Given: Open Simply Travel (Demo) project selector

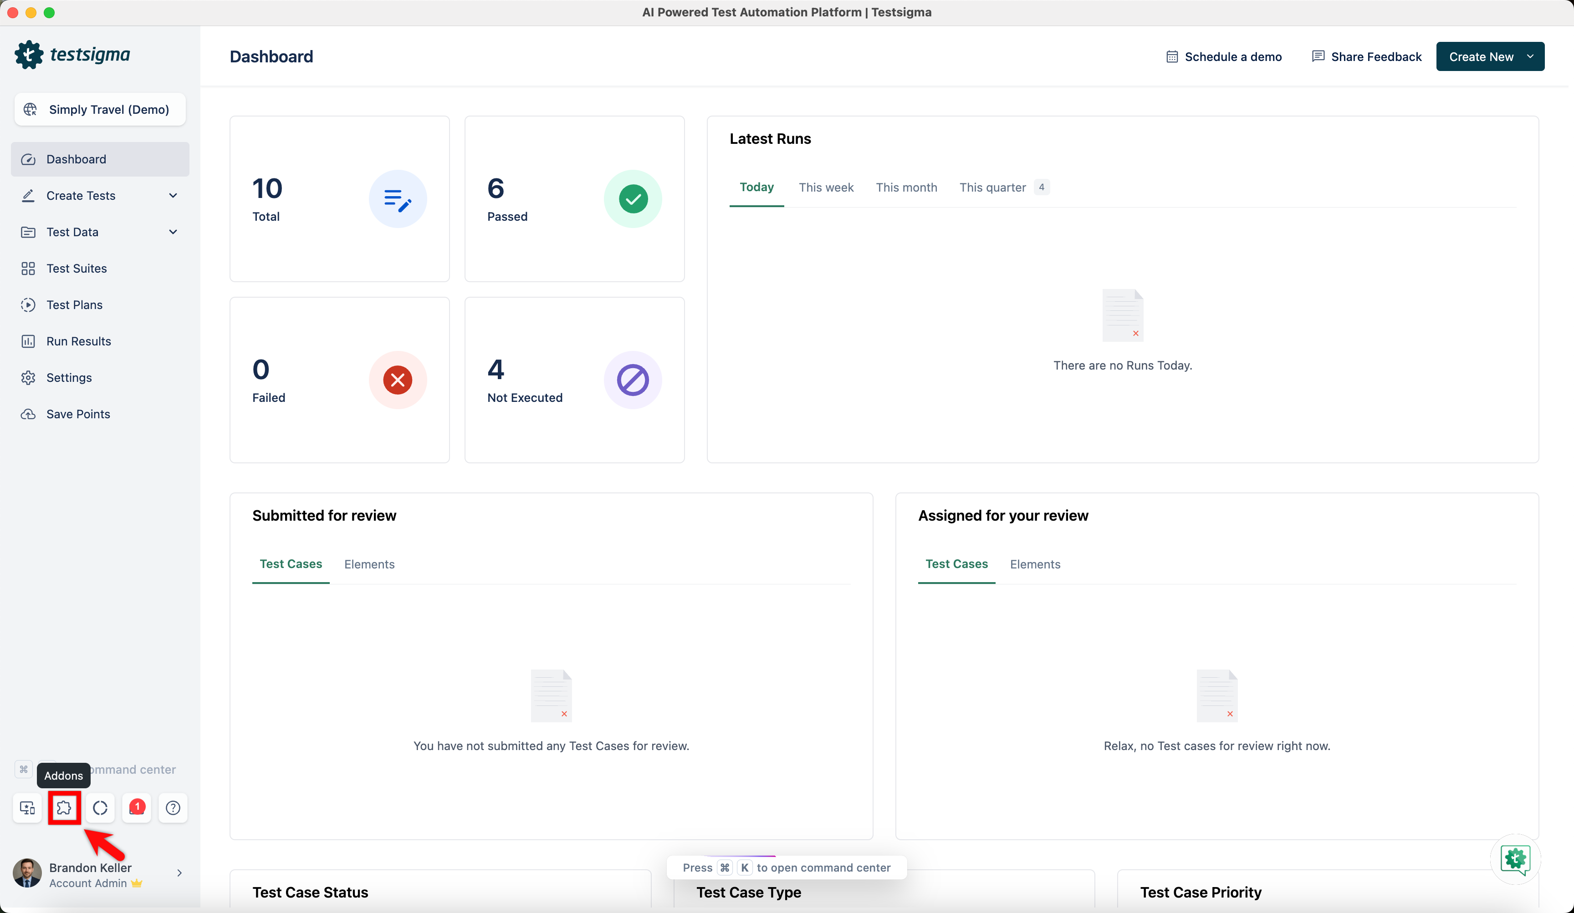Looking at the screenshot, I should (x=100, y=109).
